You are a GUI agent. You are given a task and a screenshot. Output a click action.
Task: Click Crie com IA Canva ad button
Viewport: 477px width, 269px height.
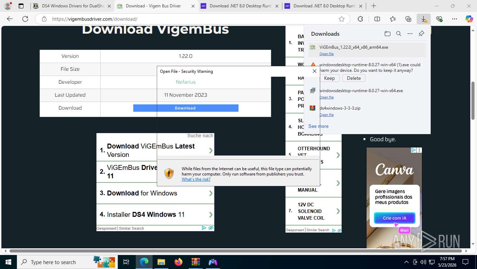pyautogui.click(x=395, y=218)
